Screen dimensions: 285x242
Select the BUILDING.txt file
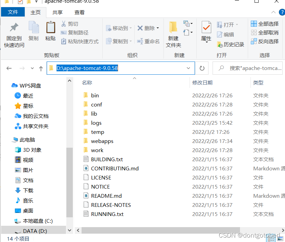click(x=103, y=160)
